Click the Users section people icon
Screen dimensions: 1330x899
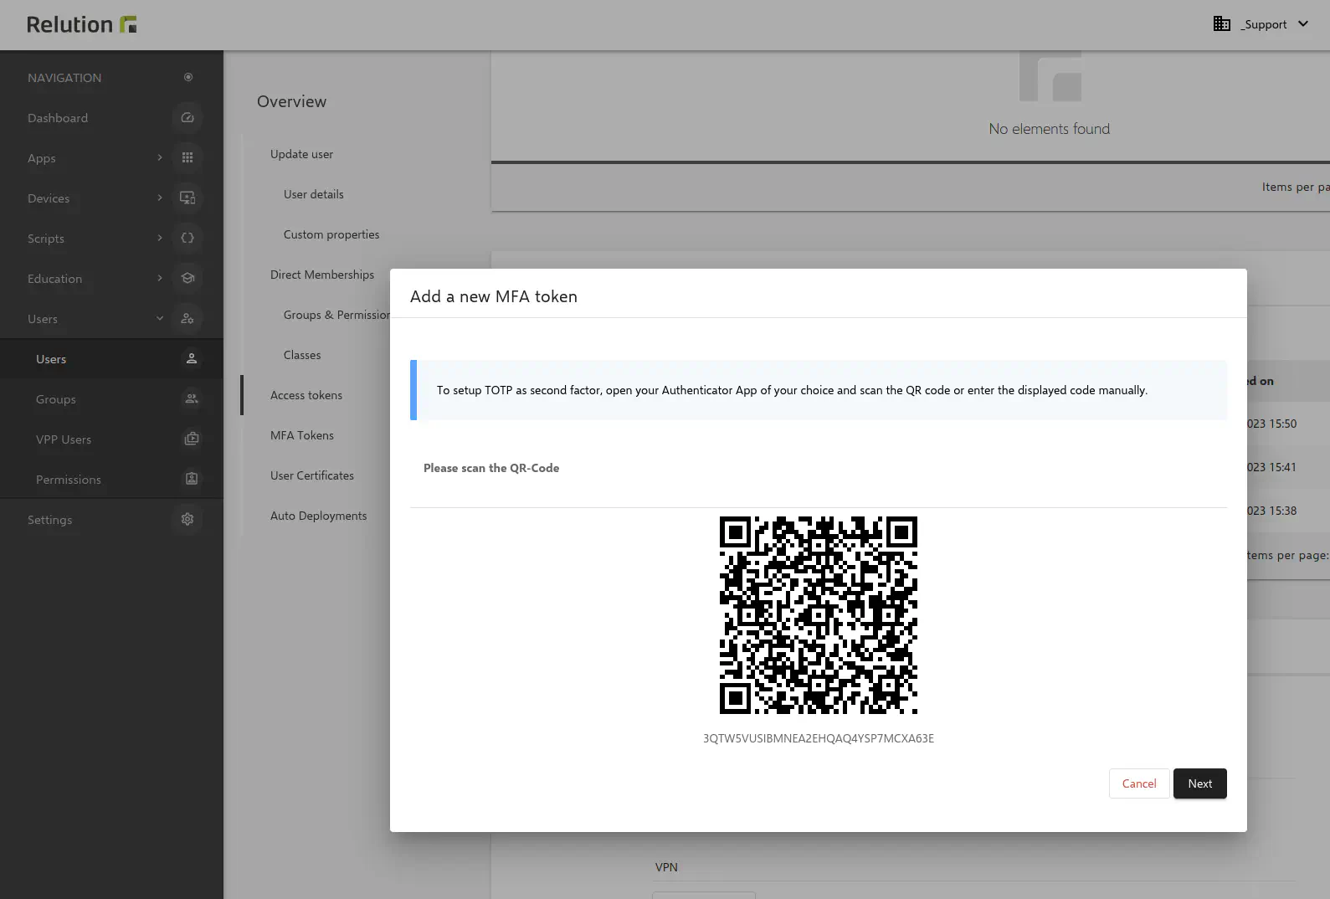(x=187, y=319)
